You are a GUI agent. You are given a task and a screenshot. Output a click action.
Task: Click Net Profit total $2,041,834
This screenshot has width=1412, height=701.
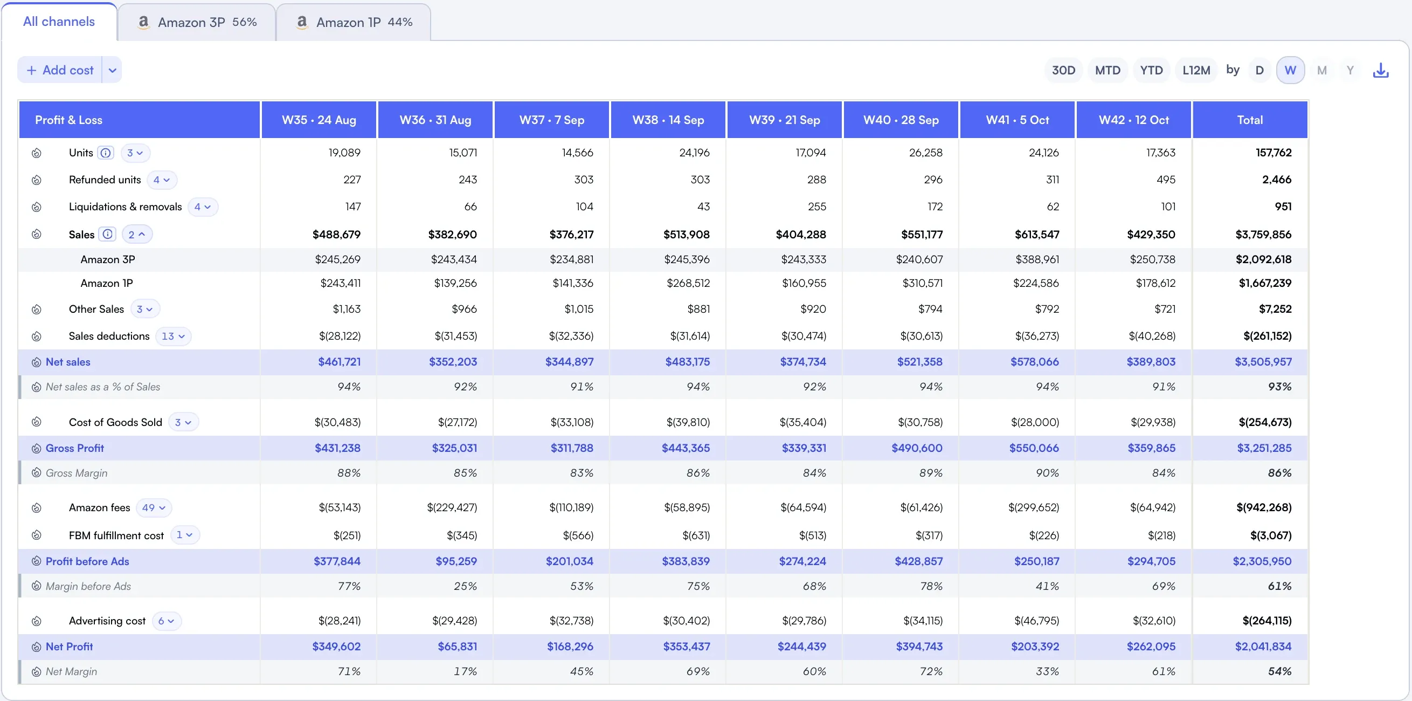pos(1263,647)
